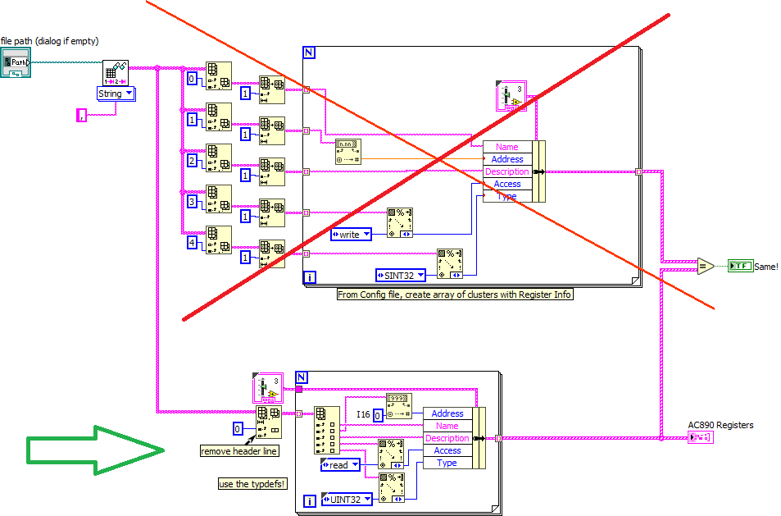This screenshot has height=516, width=781.
Task: Click Name element of lower Bundle By Name
Action: coord(447,426)
